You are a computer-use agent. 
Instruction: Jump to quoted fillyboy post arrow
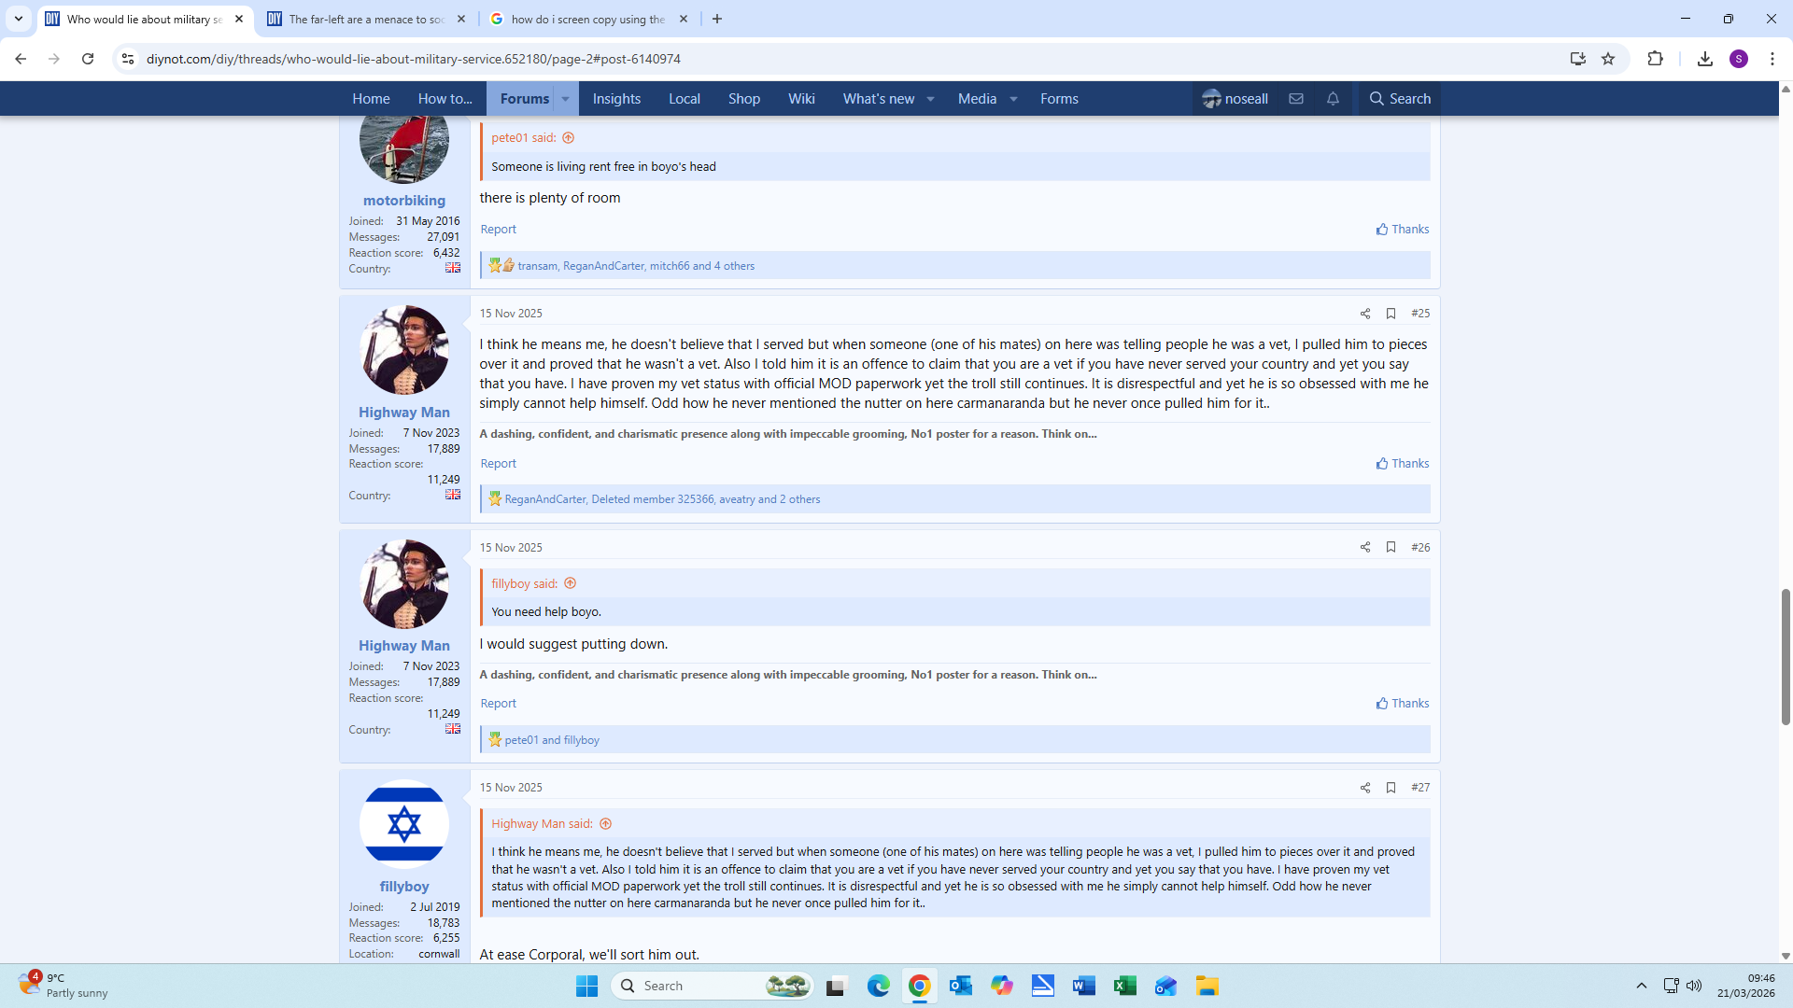[570, 583]
